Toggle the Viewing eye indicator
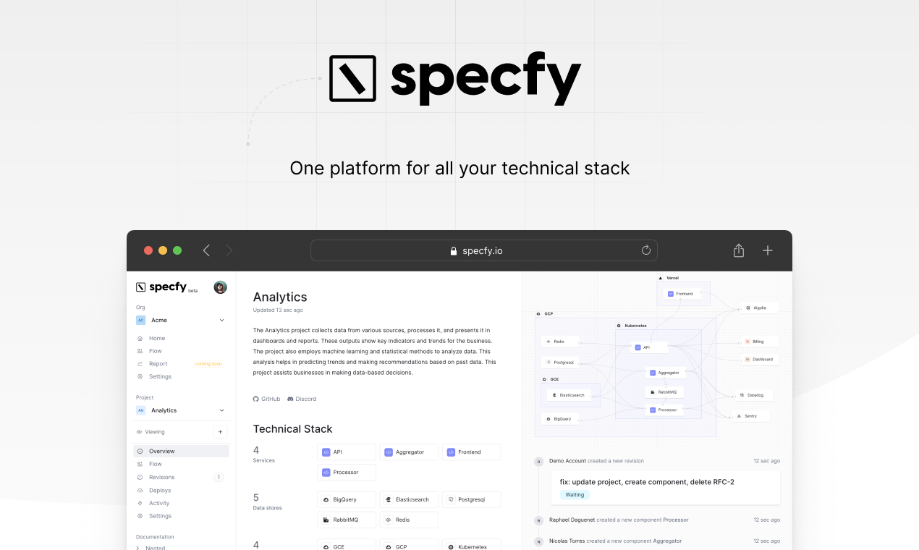 click(139, 431)
